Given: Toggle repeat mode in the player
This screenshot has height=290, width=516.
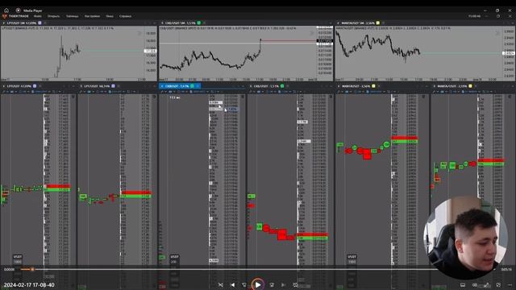Looking at the screenshot, I should click(x=295, y=284).
